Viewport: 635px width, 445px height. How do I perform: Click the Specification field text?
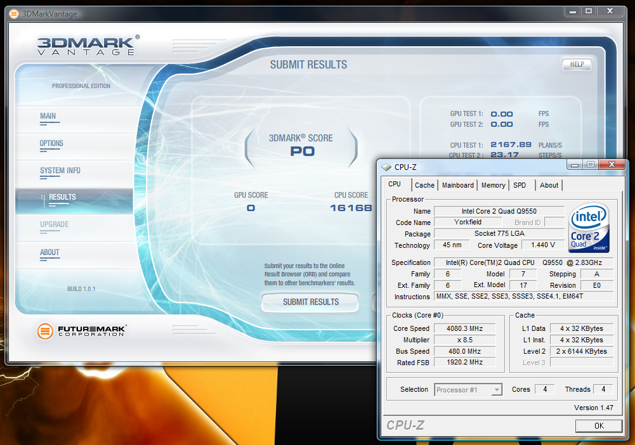523,262
